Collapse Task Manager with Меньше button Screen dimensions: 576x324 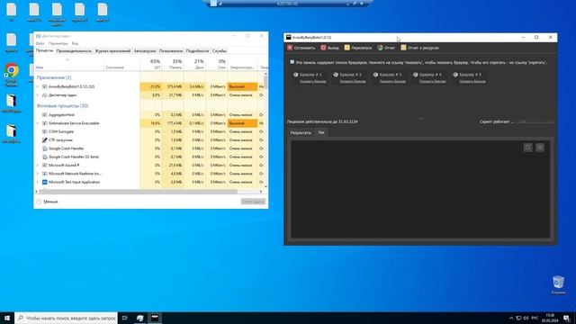[x=48, y=202]
